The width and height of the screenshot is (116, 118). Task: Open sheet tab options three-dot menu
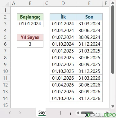pyautogui.click(x=70, y=113)
